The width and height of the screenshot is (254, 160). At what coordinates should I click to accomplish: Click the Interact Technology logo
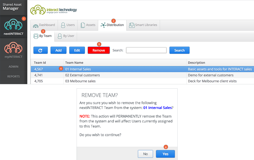pyautogui.click(x=53, y=10)
